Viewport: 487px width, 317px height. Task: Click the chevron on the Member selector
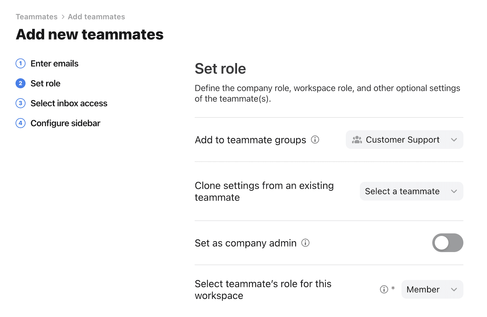point(454,289)
